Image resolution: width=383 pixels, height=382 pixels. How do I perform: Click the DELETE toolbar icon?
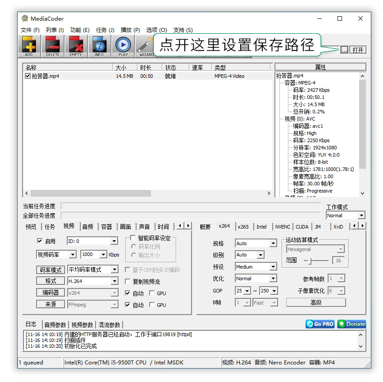[53, 46]
